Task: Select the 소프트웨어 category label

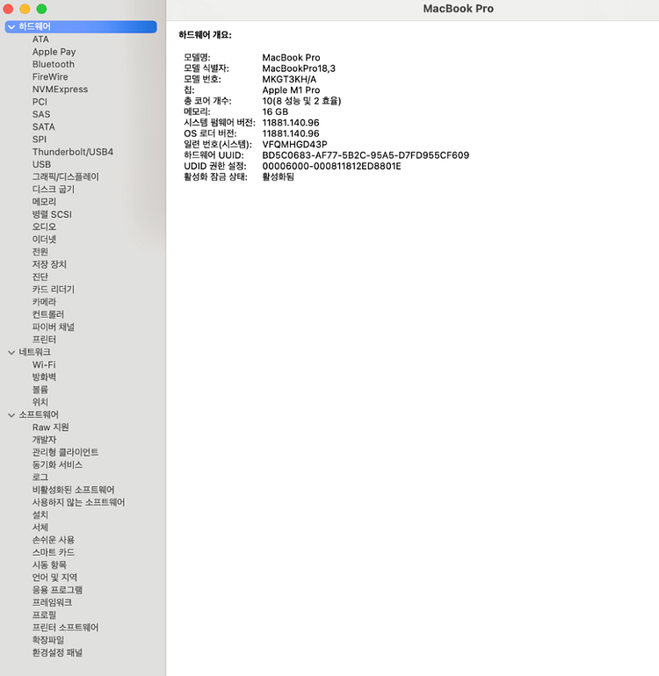Action: click(39, 414)
